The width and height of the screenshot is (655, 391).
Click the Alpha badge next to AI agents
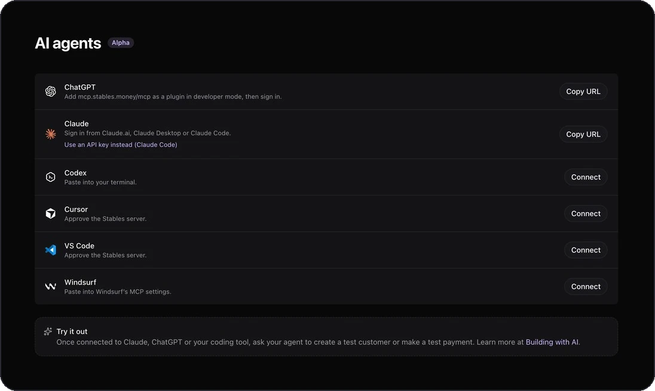coord(121,42)
